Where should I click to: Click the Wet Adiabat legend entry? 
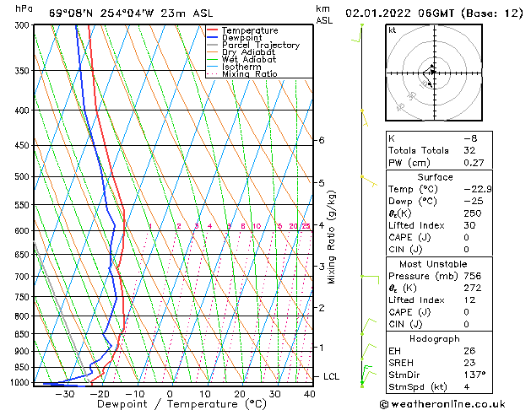point(241,60)
